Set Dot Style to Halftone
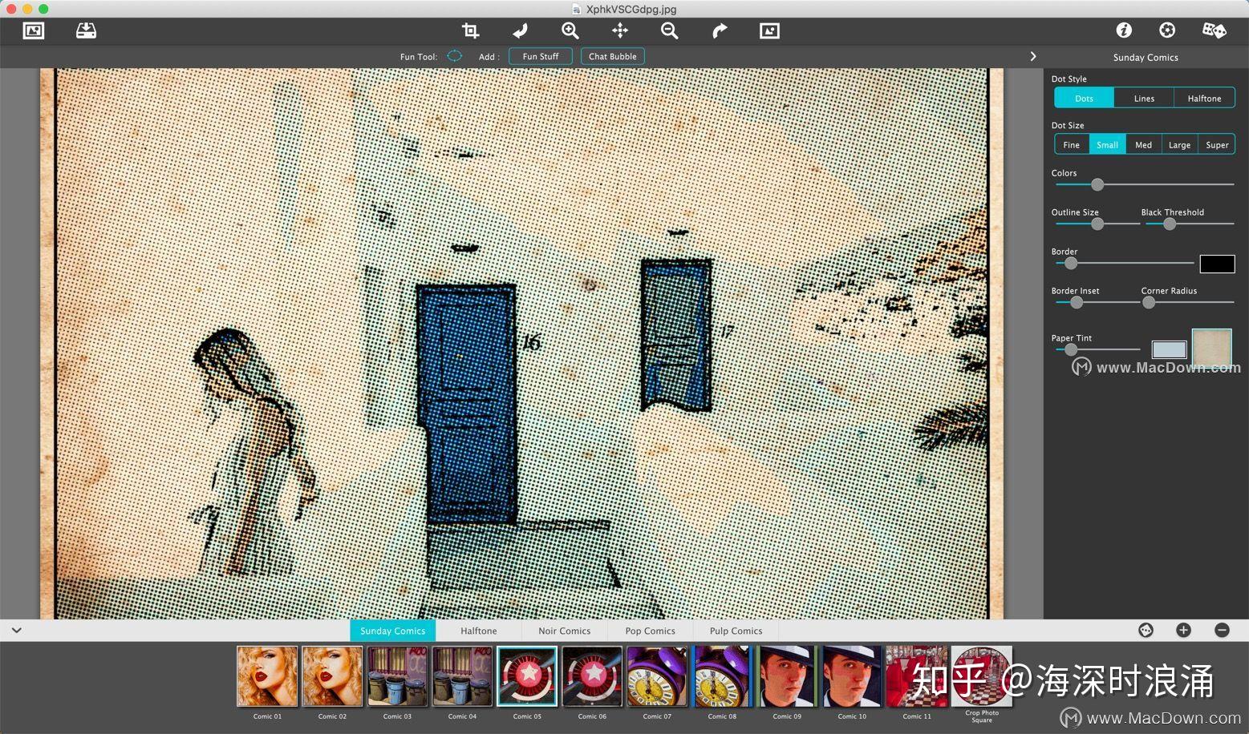The image size is (1249, 734). pyautogui.click(x=1204, y=98)
